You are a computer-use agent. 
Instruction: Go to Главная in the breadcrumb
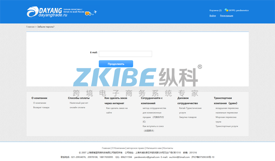point(31,27)
